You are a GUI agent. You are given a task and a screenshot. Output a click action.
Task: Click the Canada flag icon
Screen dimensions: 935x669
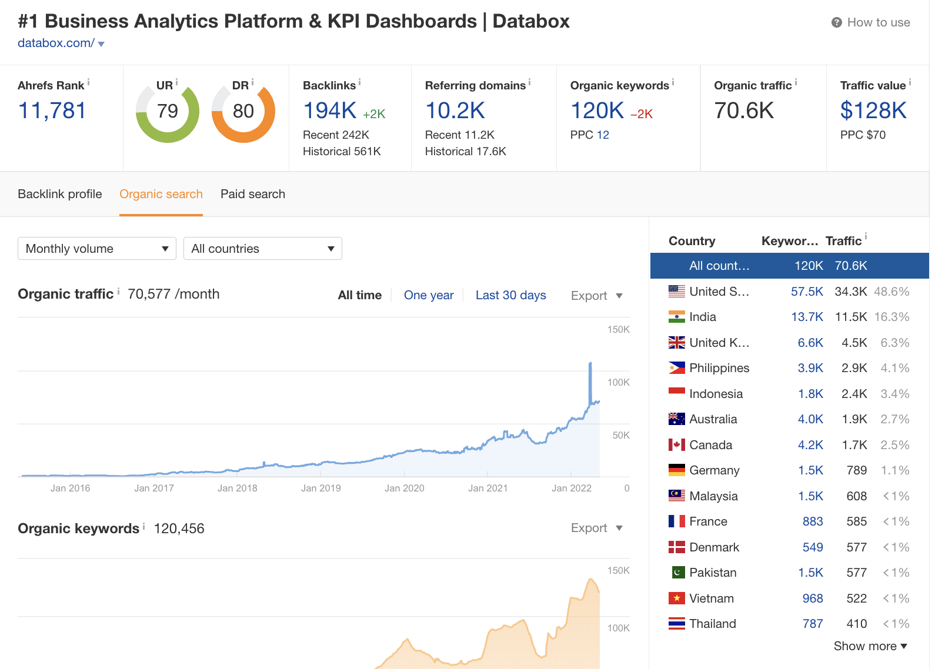(677, 444)
